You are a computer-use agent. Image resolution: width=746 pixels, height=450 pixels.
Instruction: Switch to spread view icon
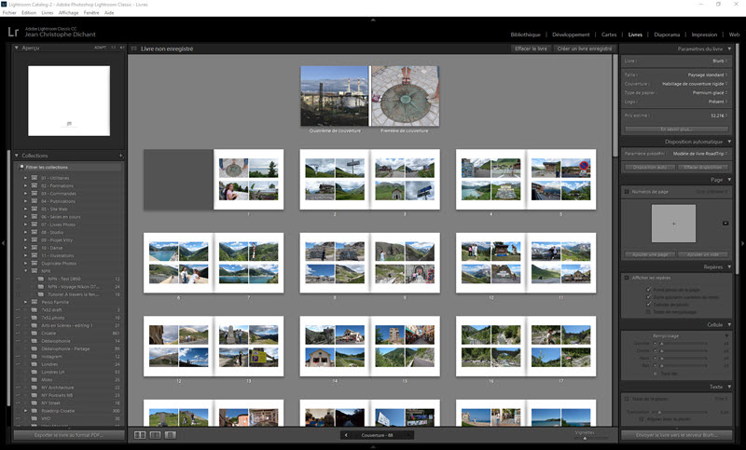pos(155,435)
